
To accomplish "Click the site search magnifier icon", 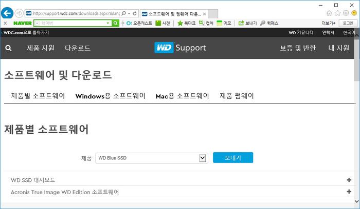I will click(9, 48).
